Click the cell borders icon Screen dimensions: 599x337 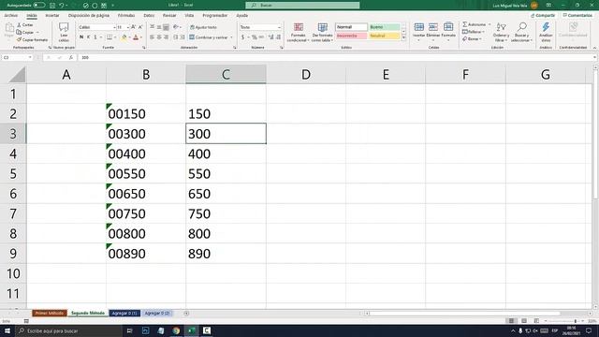(x=110, y=37)
